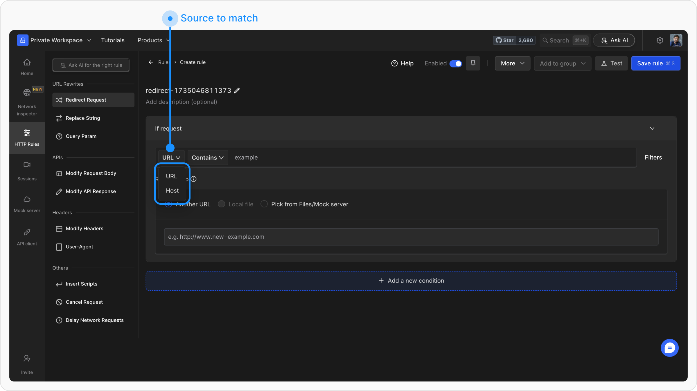
Task: Click Add a new condition
Action: tap(411, 281)
